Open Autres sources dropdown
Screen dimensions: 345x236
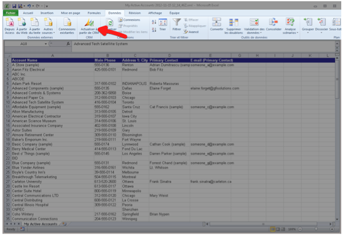tap(48, 26)
